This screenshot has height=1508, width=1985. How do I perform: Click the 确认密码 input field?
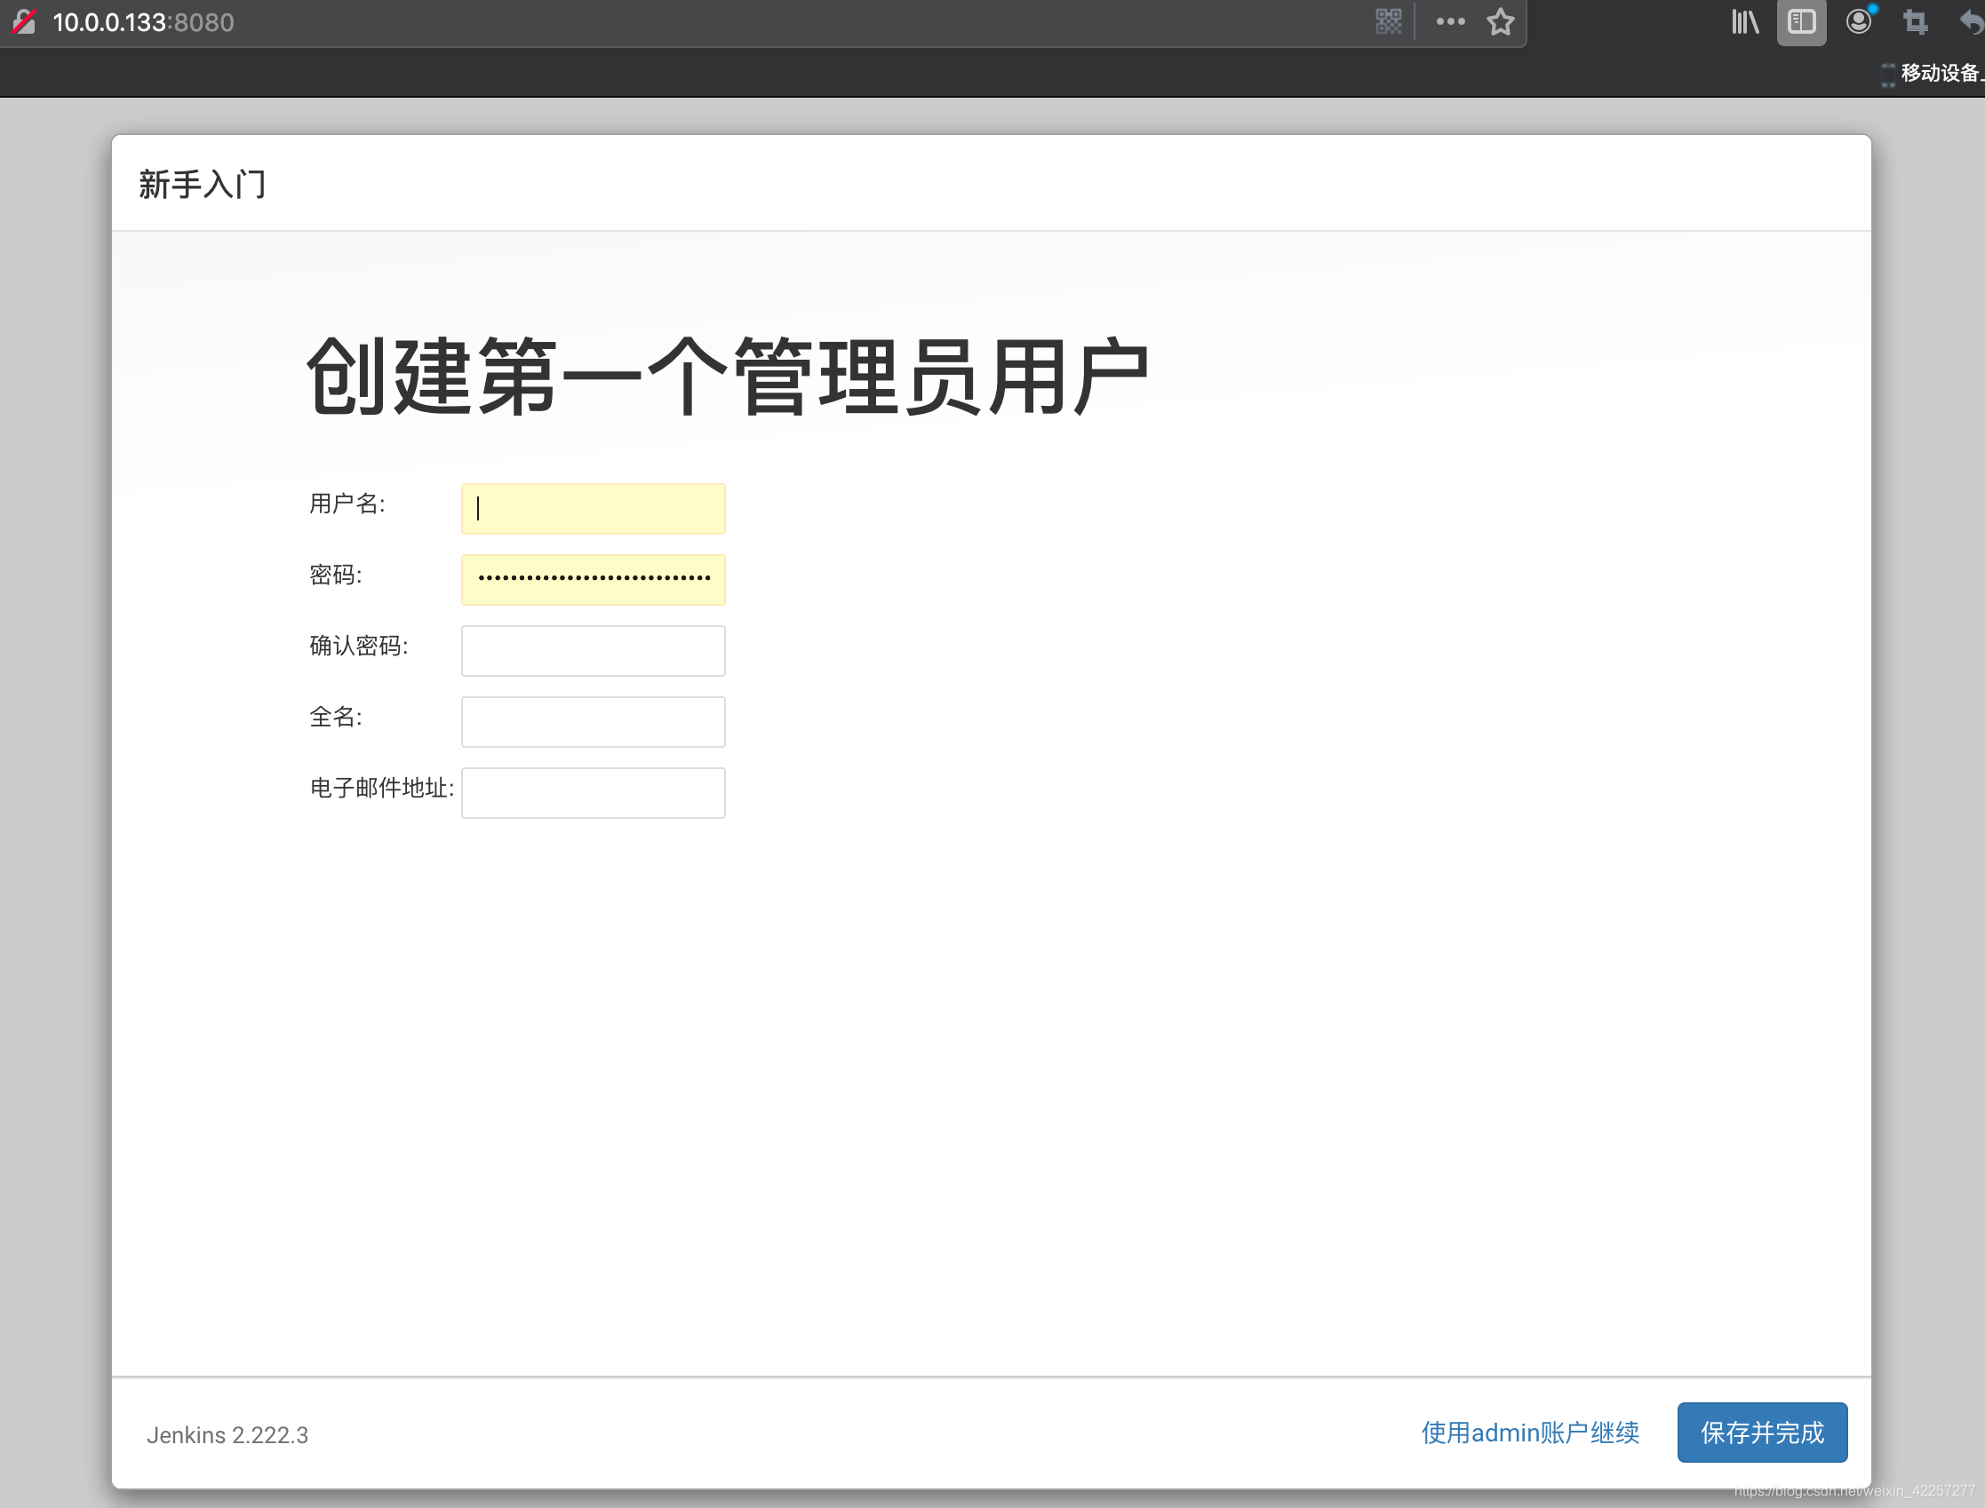tap(593, 651)
